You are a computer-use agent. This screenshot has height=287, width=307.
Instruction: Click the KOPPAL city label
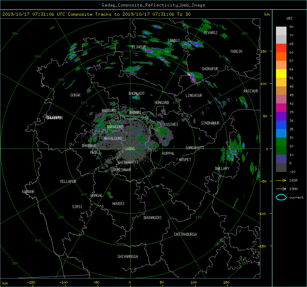[x=169, y=154]
